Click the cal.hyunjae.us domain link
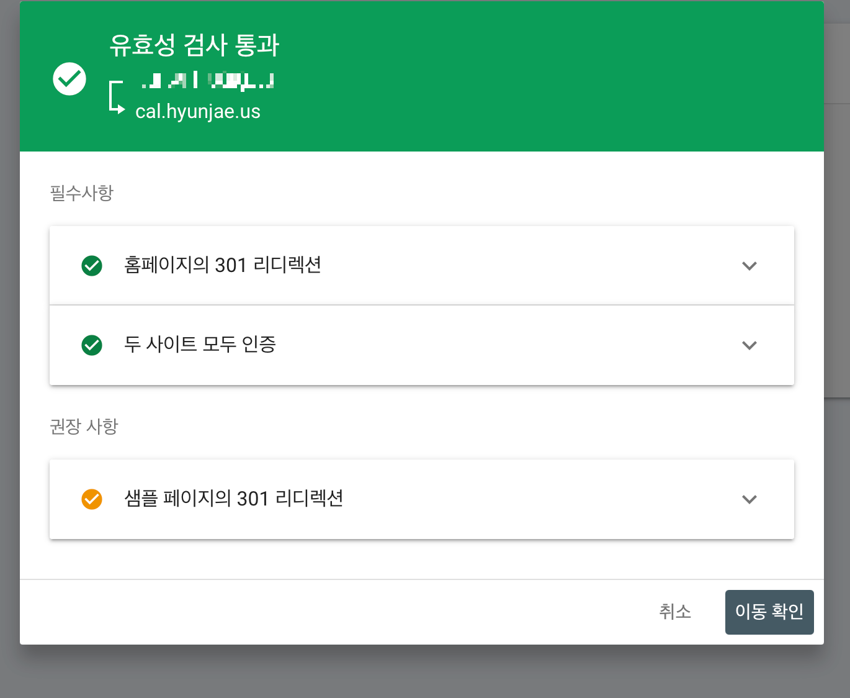The height and width of the screenshot is (698, 850). coord(199,111)
